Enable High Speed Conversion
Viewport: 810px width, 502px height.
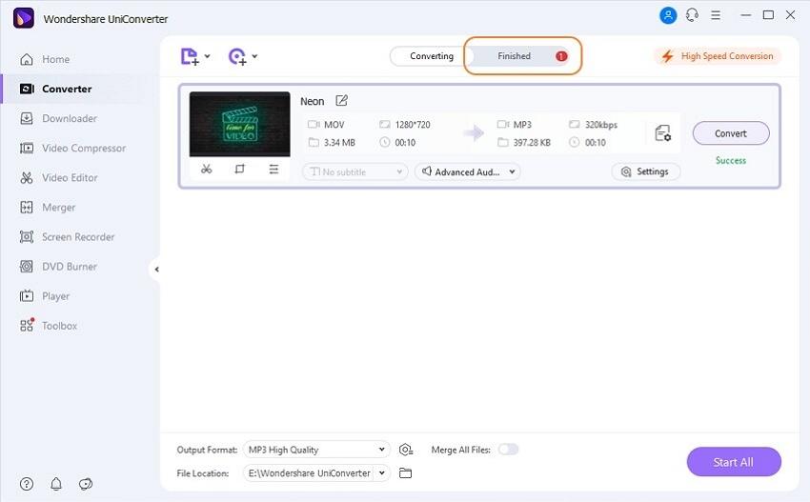click(719, 56)
